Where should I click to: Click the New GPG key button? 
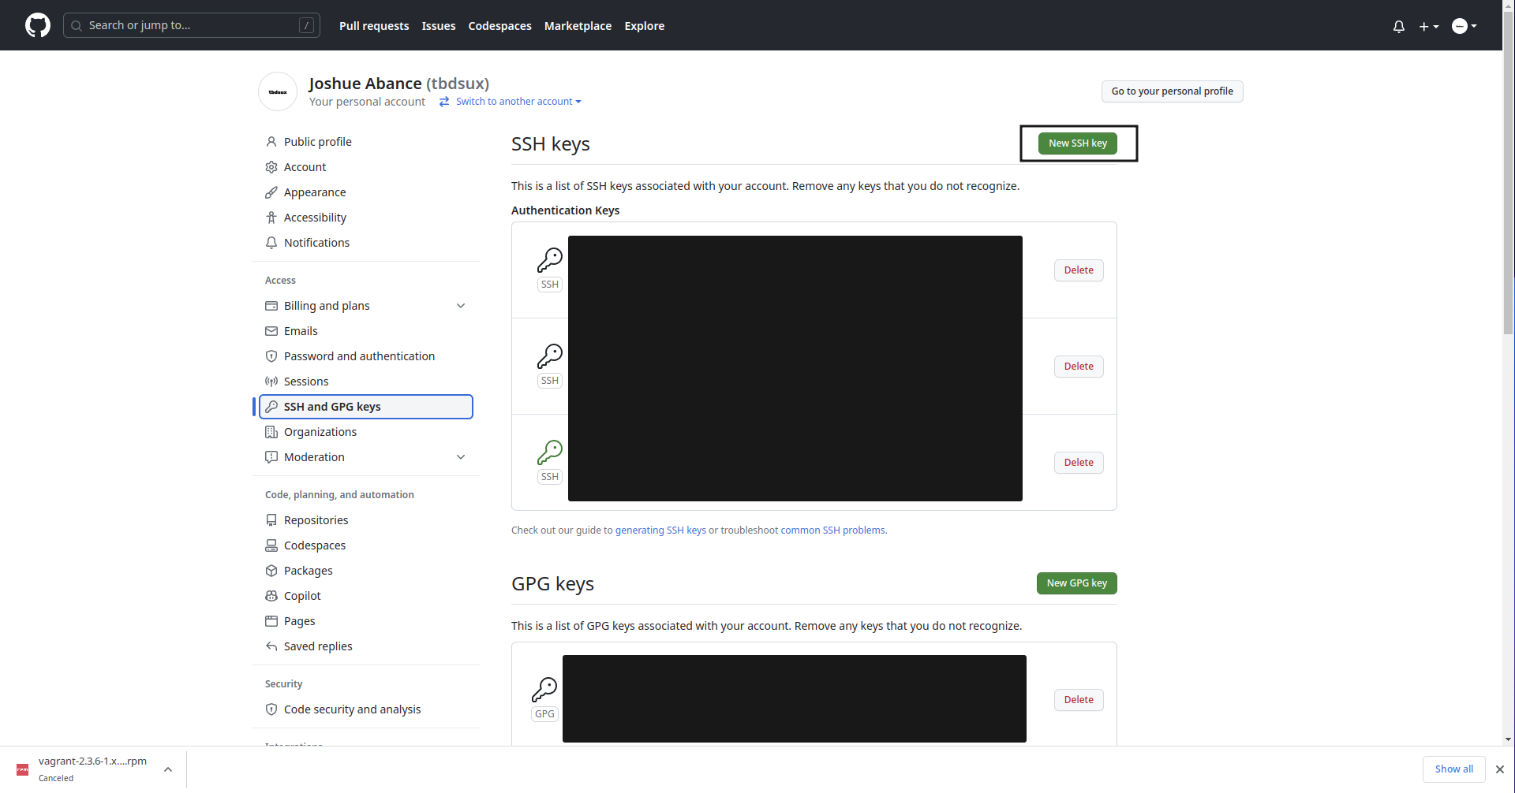(1076, 583)
